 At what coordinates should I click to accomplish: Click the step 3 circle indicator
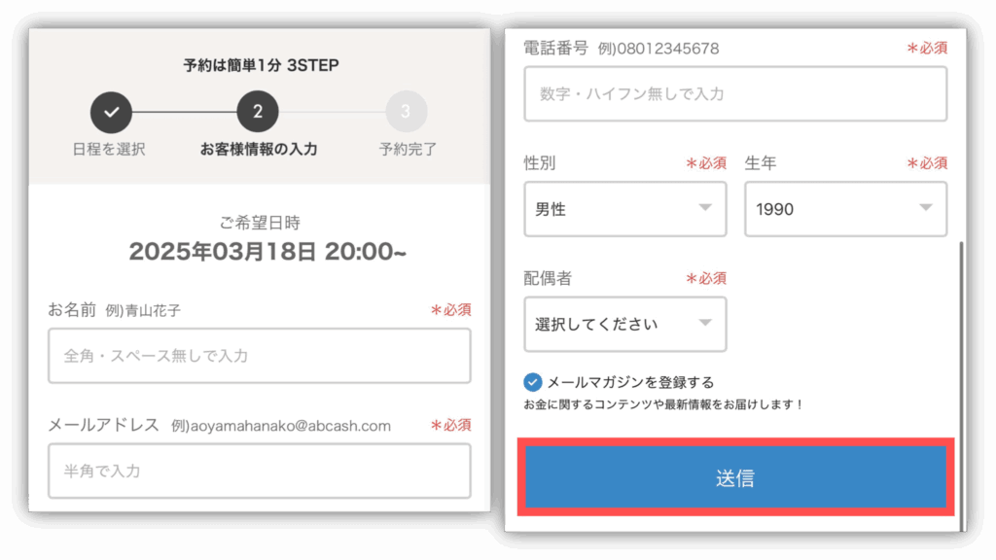406,112
